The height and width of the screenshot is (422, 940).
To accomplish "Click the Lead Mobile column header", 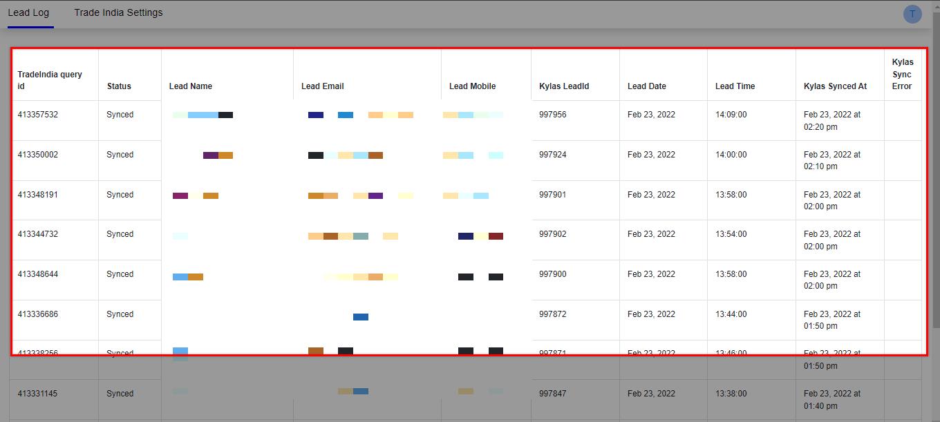I will [472, 86].
